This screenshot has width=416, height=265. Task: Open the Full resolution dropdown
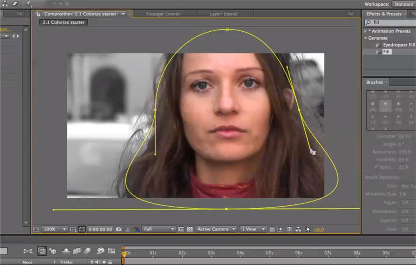[x=158, y=229]
